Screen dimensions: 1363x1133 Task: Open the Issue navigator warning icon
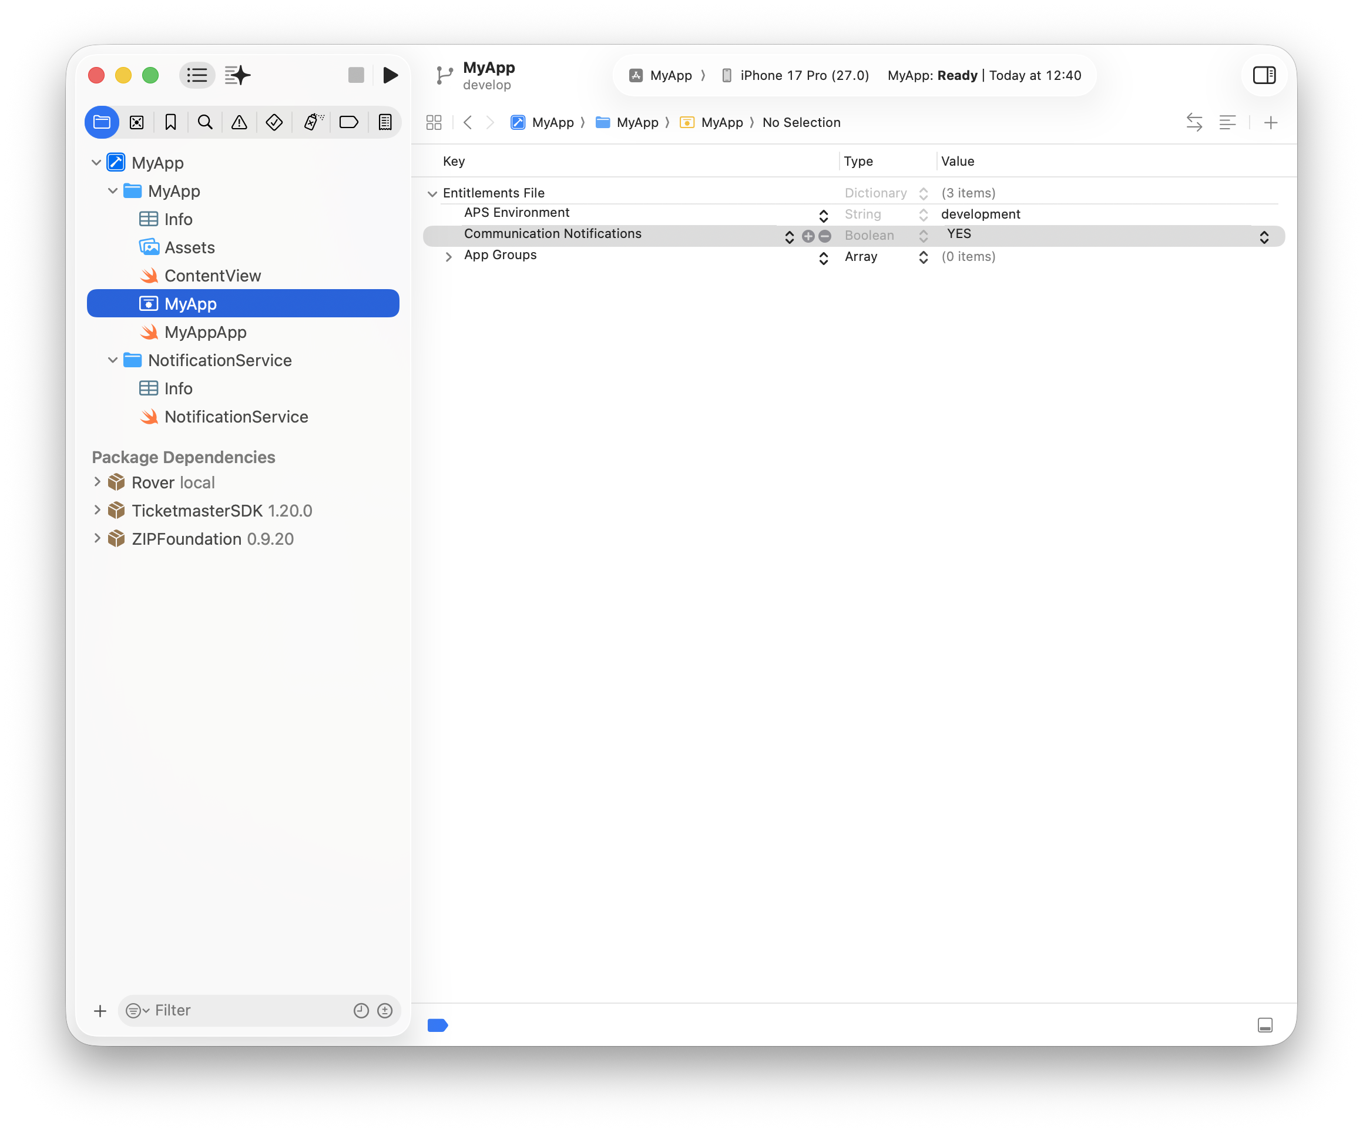click(240, 122)
